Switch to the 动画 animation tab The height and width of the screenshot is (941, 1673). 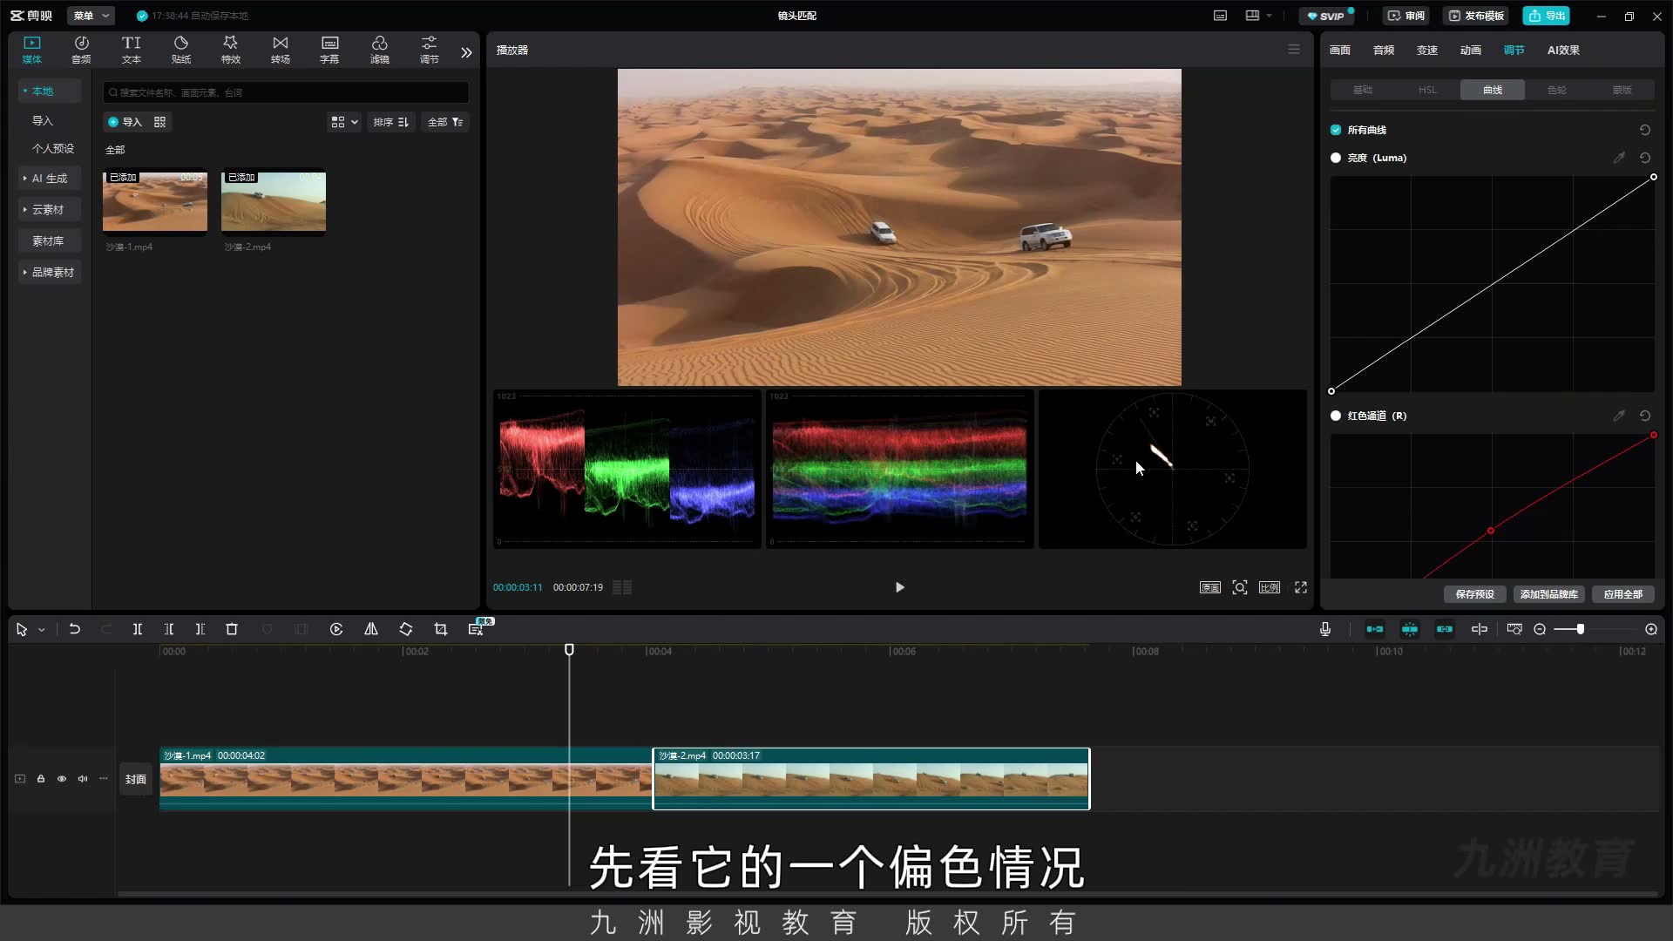(1471, 50)
